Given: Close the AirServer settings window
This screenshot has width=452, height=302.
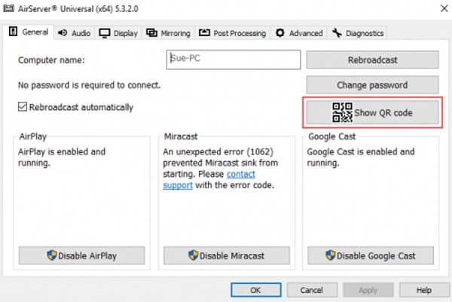Looking at the screenshot, I should 444,8.
